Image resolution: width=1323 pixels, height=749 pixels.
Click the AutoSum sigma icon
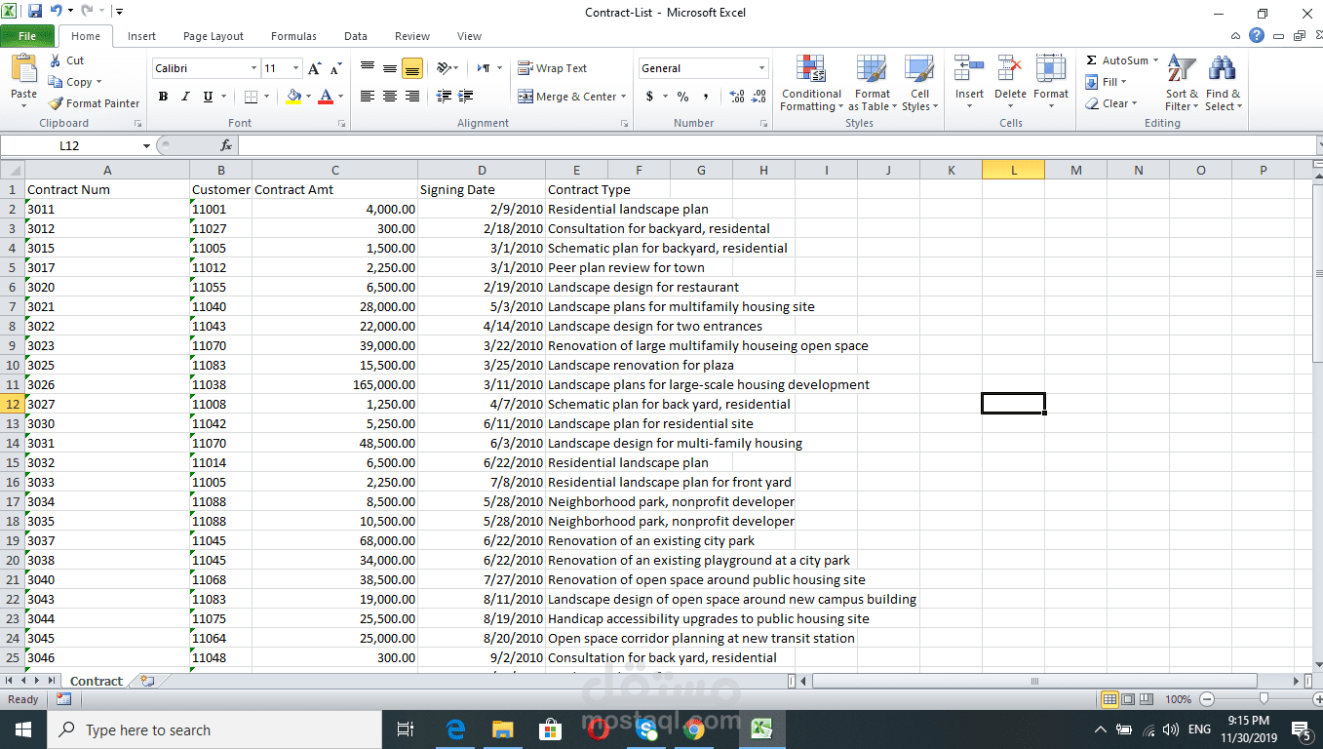(x=1091, y=60)
